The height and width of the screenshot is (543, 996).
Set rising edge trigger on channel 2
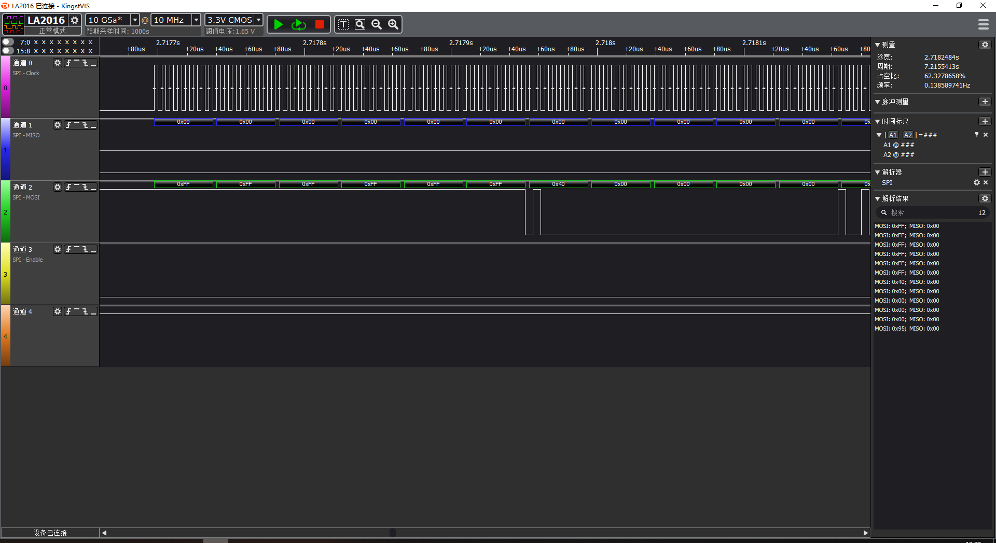tap(68, 187)
